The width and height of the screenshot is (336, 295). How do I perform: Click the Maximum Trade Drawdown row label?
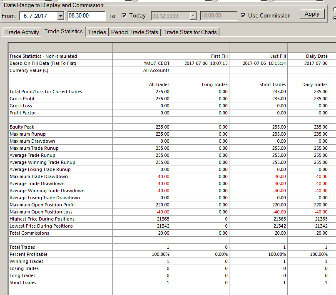(39, 176)
